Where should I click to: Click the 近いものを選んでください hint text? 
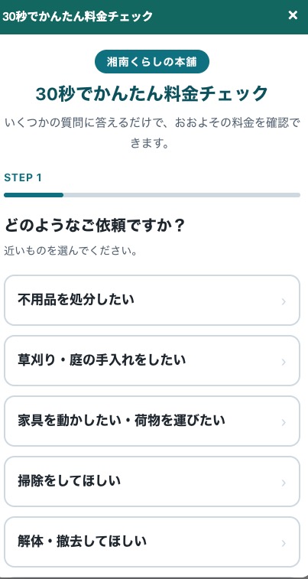click(x=71, y=252)
